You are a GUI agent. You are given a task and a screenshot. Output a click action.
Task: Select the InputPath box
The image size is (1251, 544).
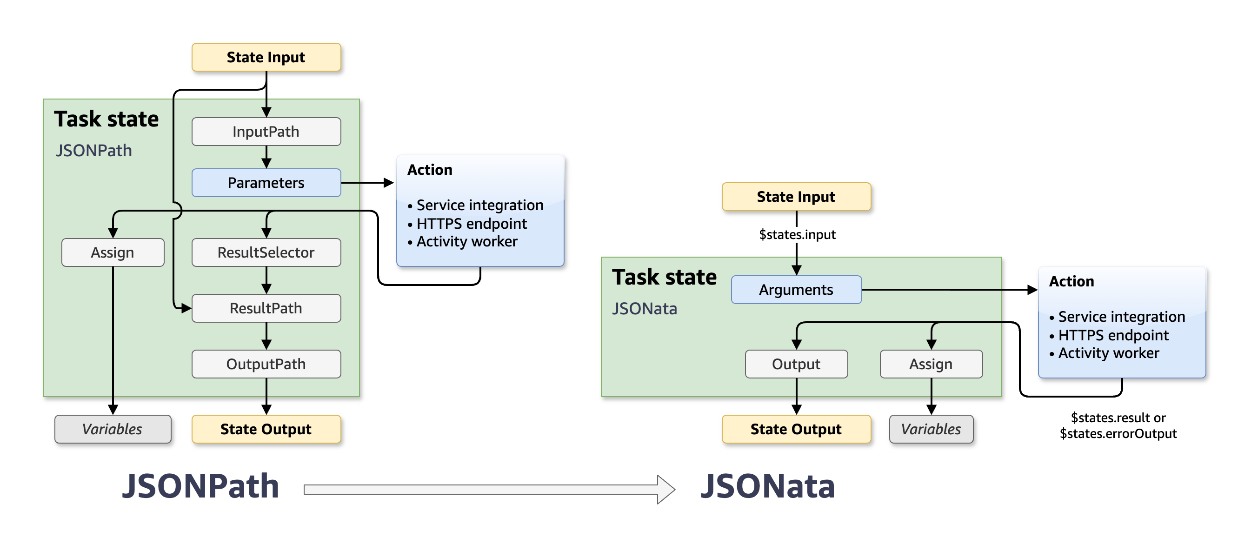point(266,132)
